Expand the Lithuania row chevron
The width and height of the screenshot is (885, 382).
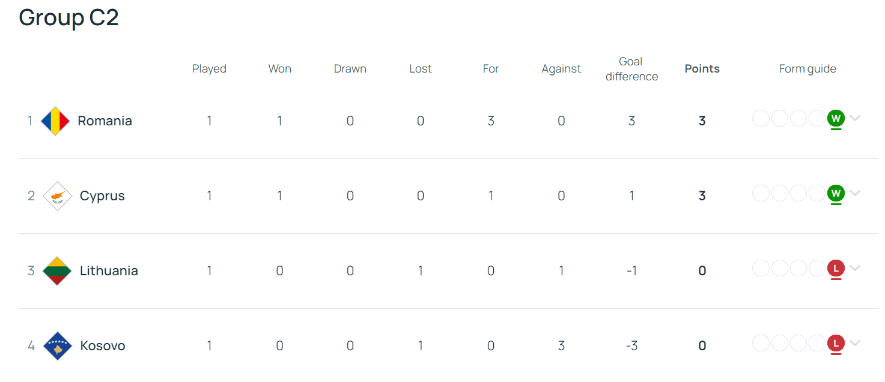pyautogui.click(x=855, y=268)
